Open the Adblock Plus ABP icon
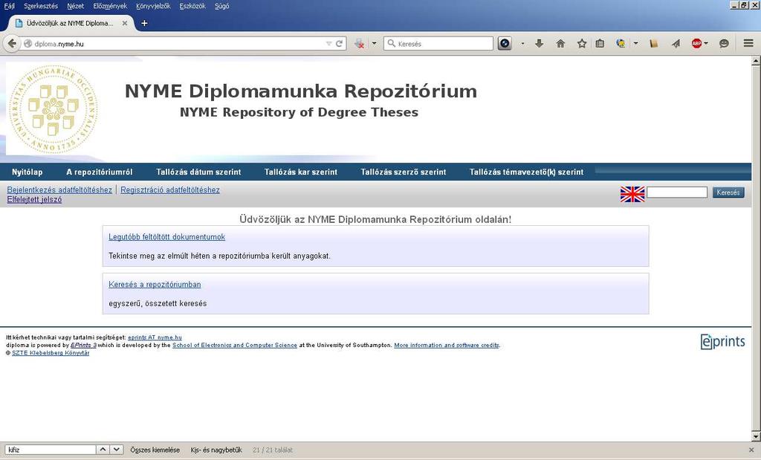 click(696, 44)
